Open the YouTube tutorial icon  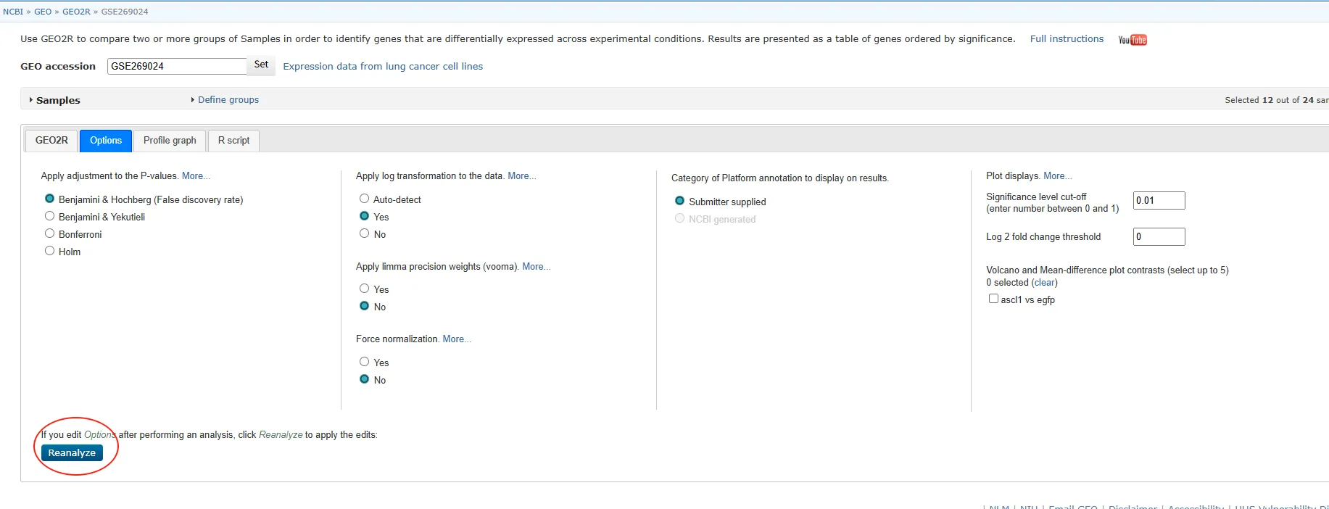point(1132,40)
